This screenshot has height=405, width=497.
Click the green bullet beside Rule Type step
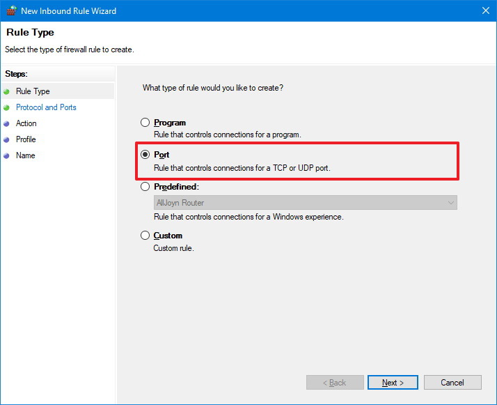point(6,91)
